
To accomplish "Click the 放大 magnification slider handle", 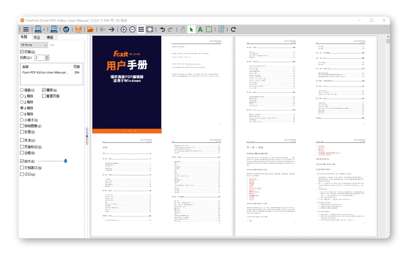I will 66,161.
